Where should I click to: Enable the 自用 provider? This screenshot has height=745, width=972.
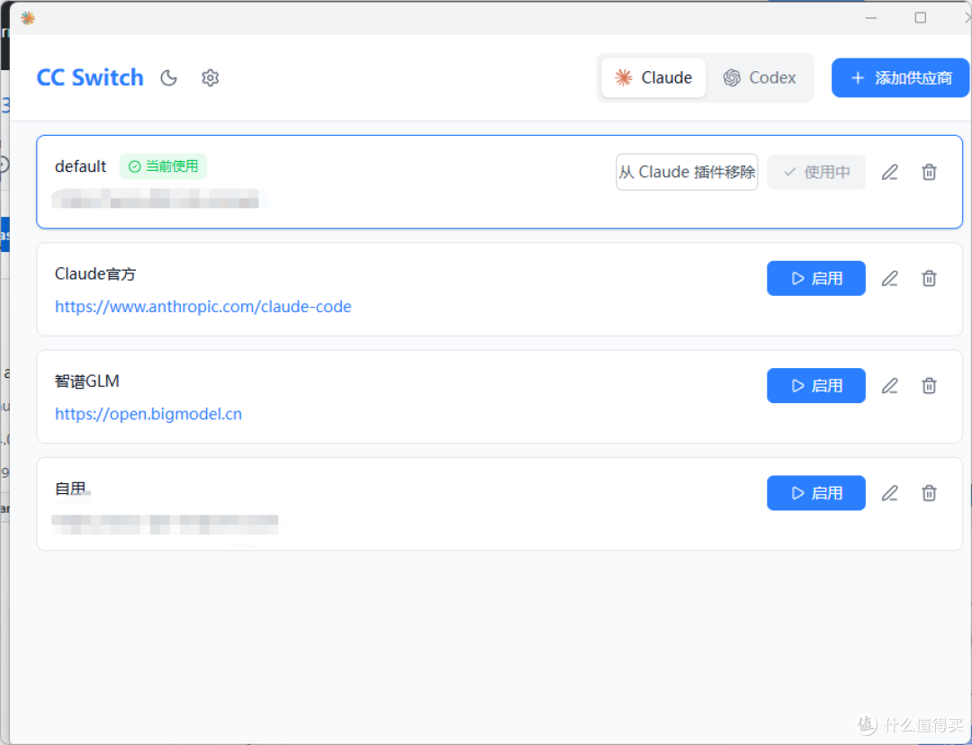pos(816,493)
